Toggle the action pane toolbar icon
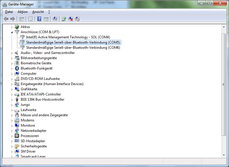 point(46,19)
